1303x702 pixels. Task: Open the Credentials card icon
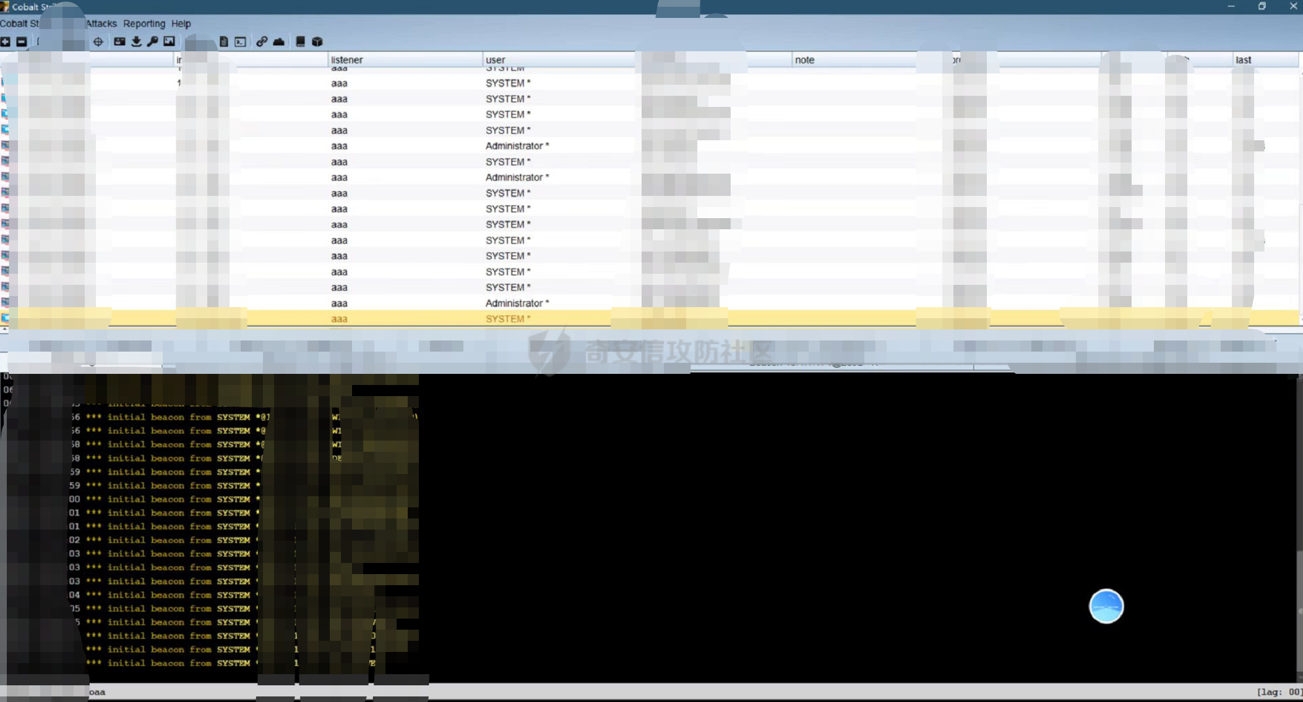point(119,41)
